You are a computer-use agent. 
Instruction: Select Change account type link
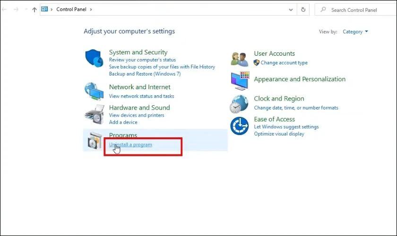tap(284, 63)
